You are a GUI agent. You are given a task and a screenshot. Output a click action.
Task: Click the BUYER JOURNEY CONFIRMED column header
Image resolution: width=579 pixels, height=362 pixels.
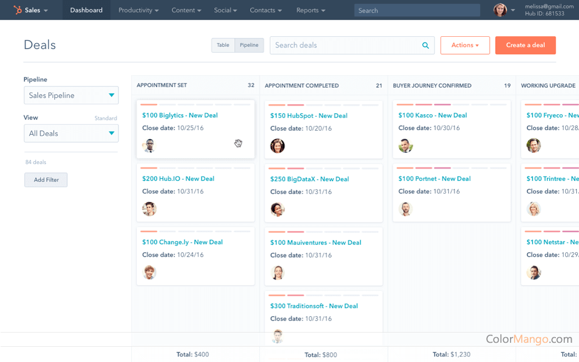click(432, 86)
